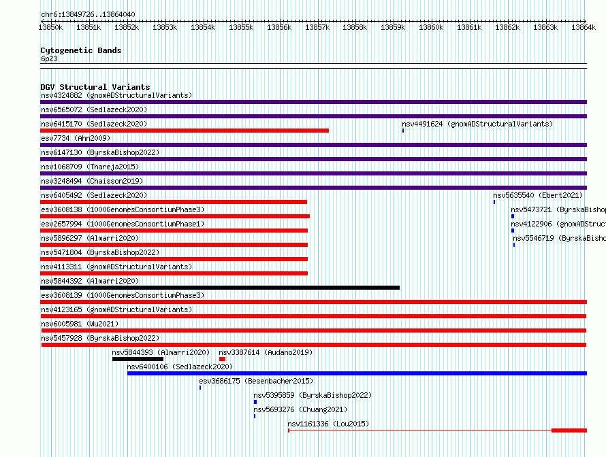The width and height of the screenshot is (606, 457).
Task: Click the nsv4113311 red variant bar
Action: tap(174, 273)
